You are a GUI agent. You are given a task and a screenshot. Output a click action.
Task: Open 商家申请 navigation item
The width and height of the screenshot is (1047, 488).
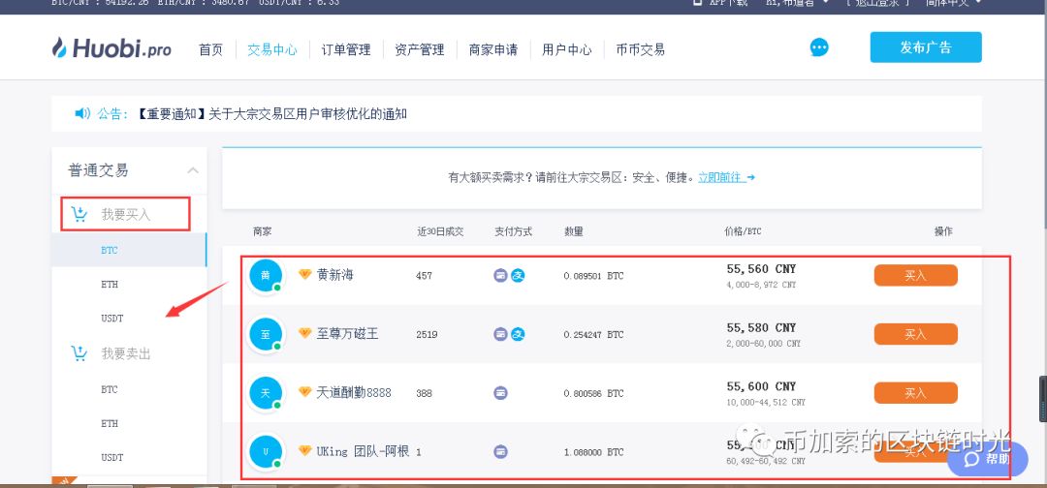[x=493, y=49]
